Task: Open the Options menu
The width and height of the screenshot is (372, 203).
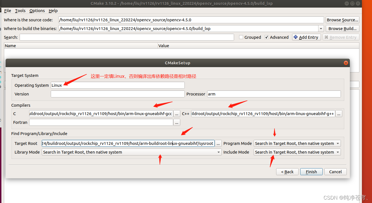Action: click(37, 11)
